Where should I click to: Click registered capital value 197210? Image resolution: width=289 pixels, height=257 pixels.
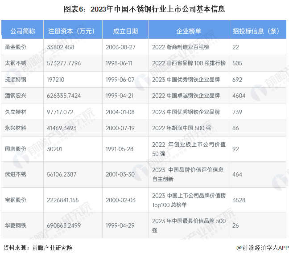click(55, 80)
